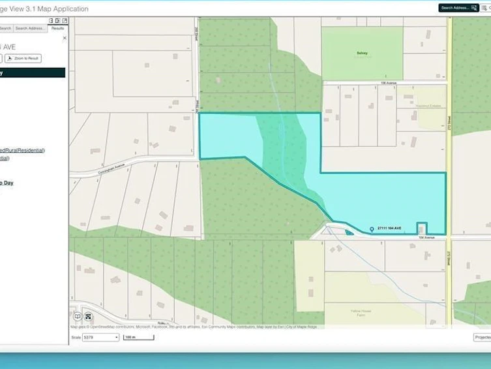Click the first panel layout icon
The width and height of the screenshot is (491, 369).
click(51, 20)
